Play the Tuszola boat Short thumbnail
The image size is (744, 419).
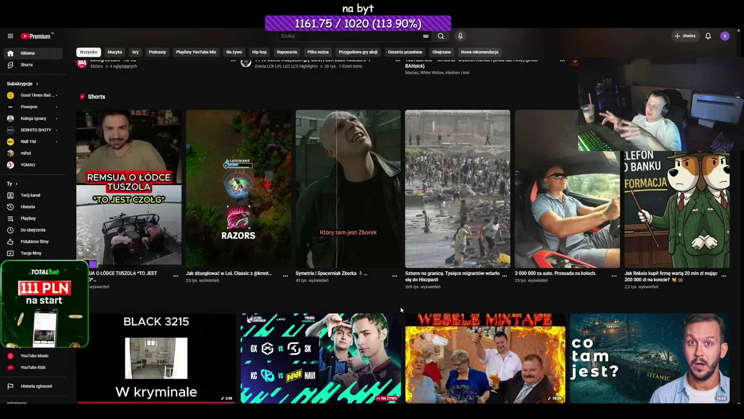coord(129,189)
